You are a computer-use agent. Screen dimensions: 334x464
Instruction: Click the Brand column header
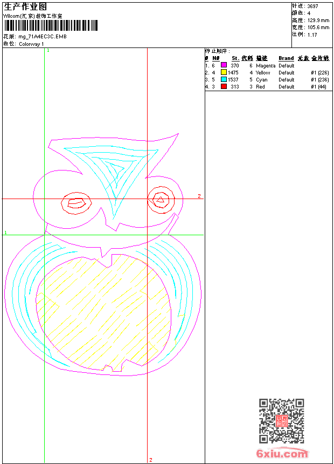(x=286, y=58)
